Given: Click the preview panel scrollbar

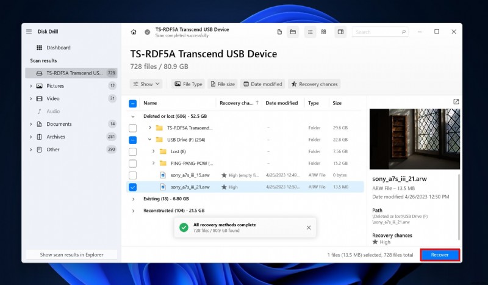Looking at the screenshot, I should pos(459,207).
